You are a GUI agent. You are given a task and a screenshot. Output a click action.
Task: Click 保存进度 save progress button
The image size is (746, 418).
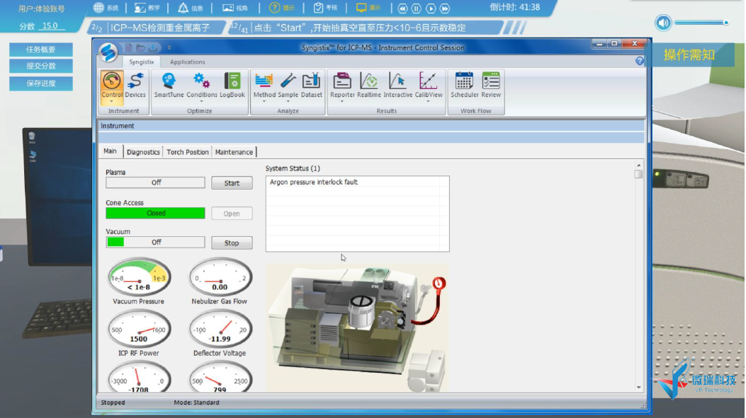click(x=41, y=83)
